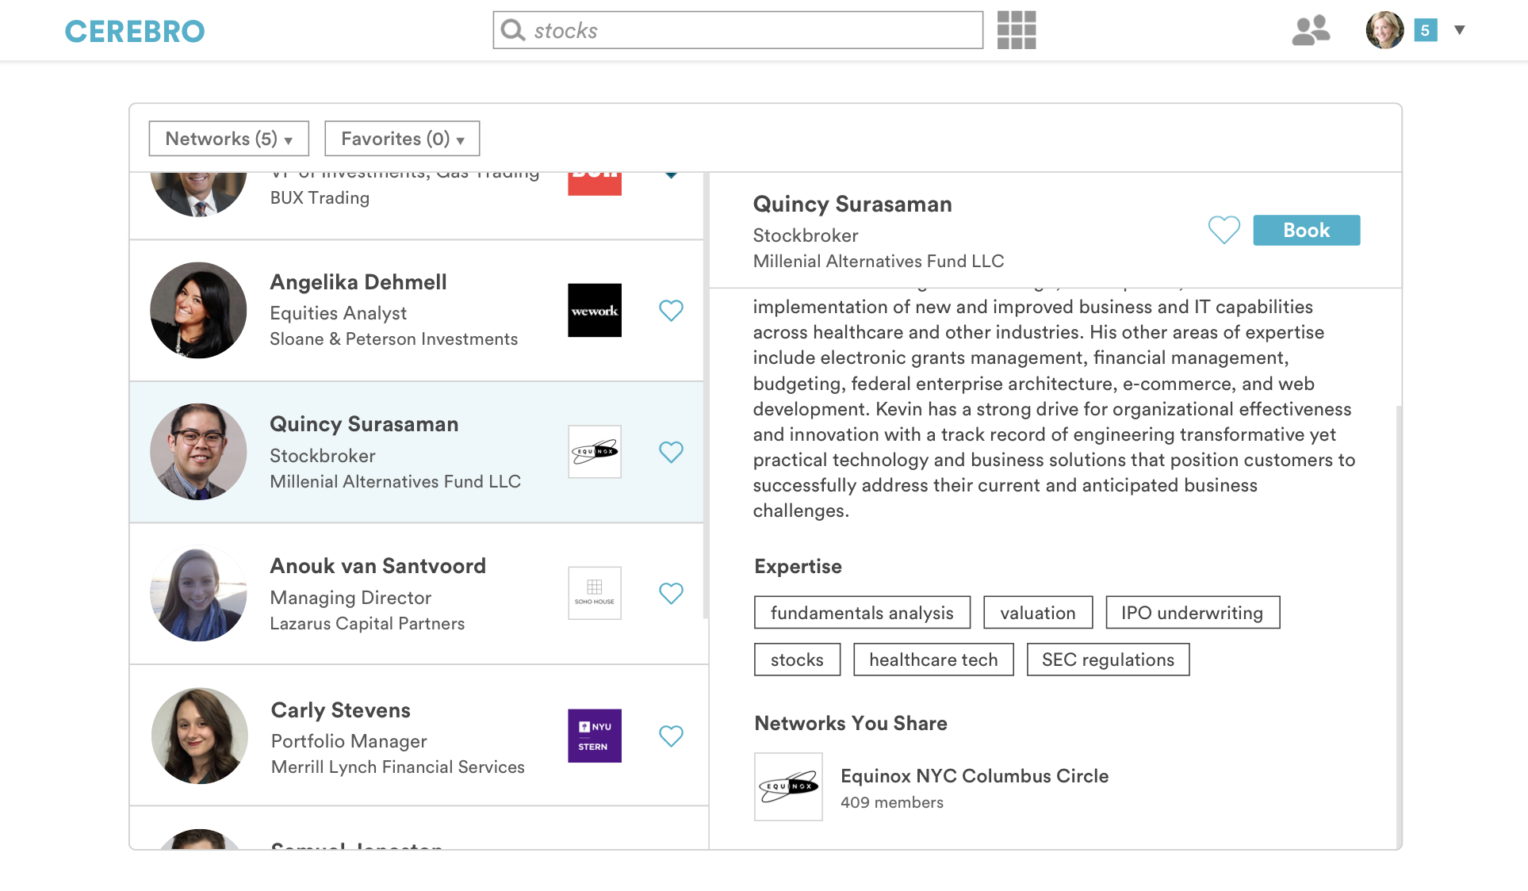Select the IPO underwriting expertise tag
The width and height of the screenshot is (1528, 891).
pos(1192,613)
